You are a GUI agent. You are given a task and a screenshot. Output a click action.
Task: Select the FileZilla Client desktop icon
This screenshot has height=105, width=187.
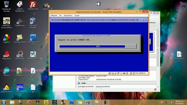(33, 5)
